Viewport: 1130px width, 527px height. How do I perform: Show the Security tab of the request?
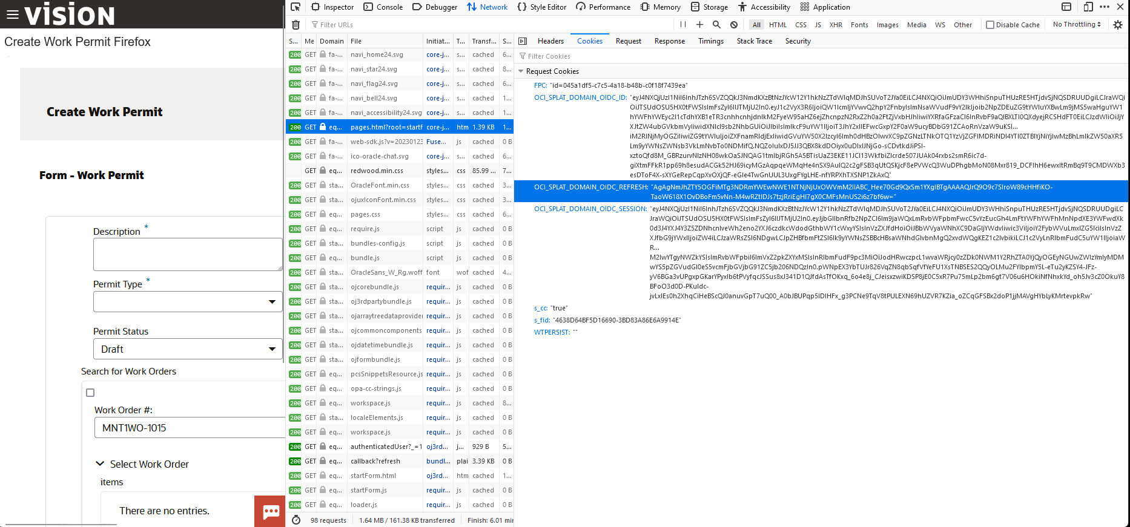click(798, 41)
